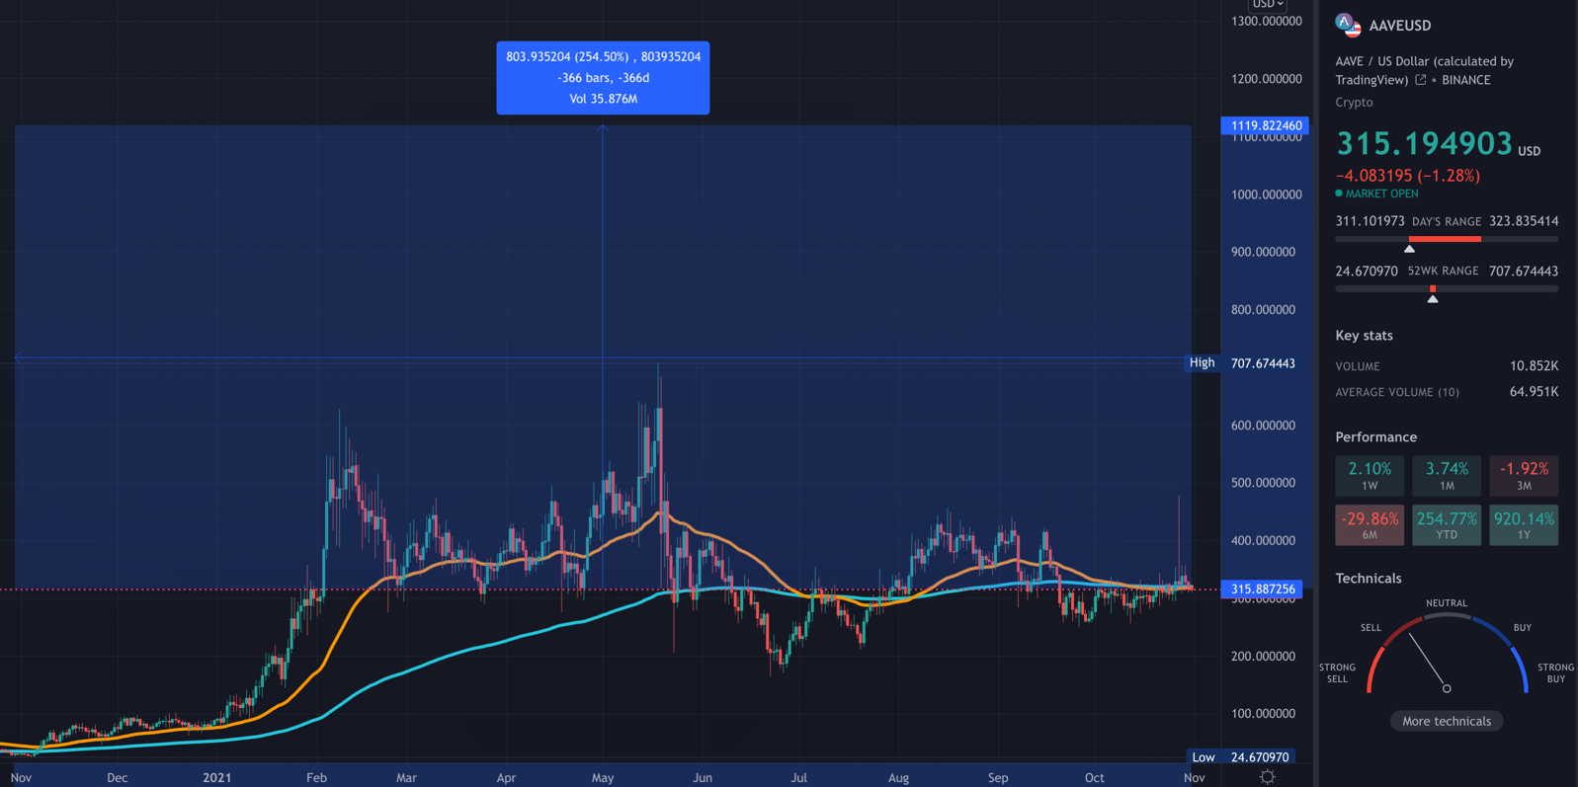Click the STRONG SELL gauge label
The image size is (1578, 787).
pos(1337,673)
